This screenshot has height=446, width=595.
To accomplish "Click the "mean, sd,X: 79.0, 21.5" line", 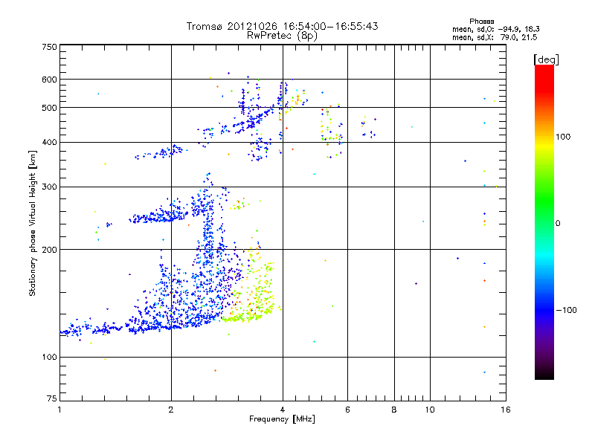I will click(x=495, y=37).
